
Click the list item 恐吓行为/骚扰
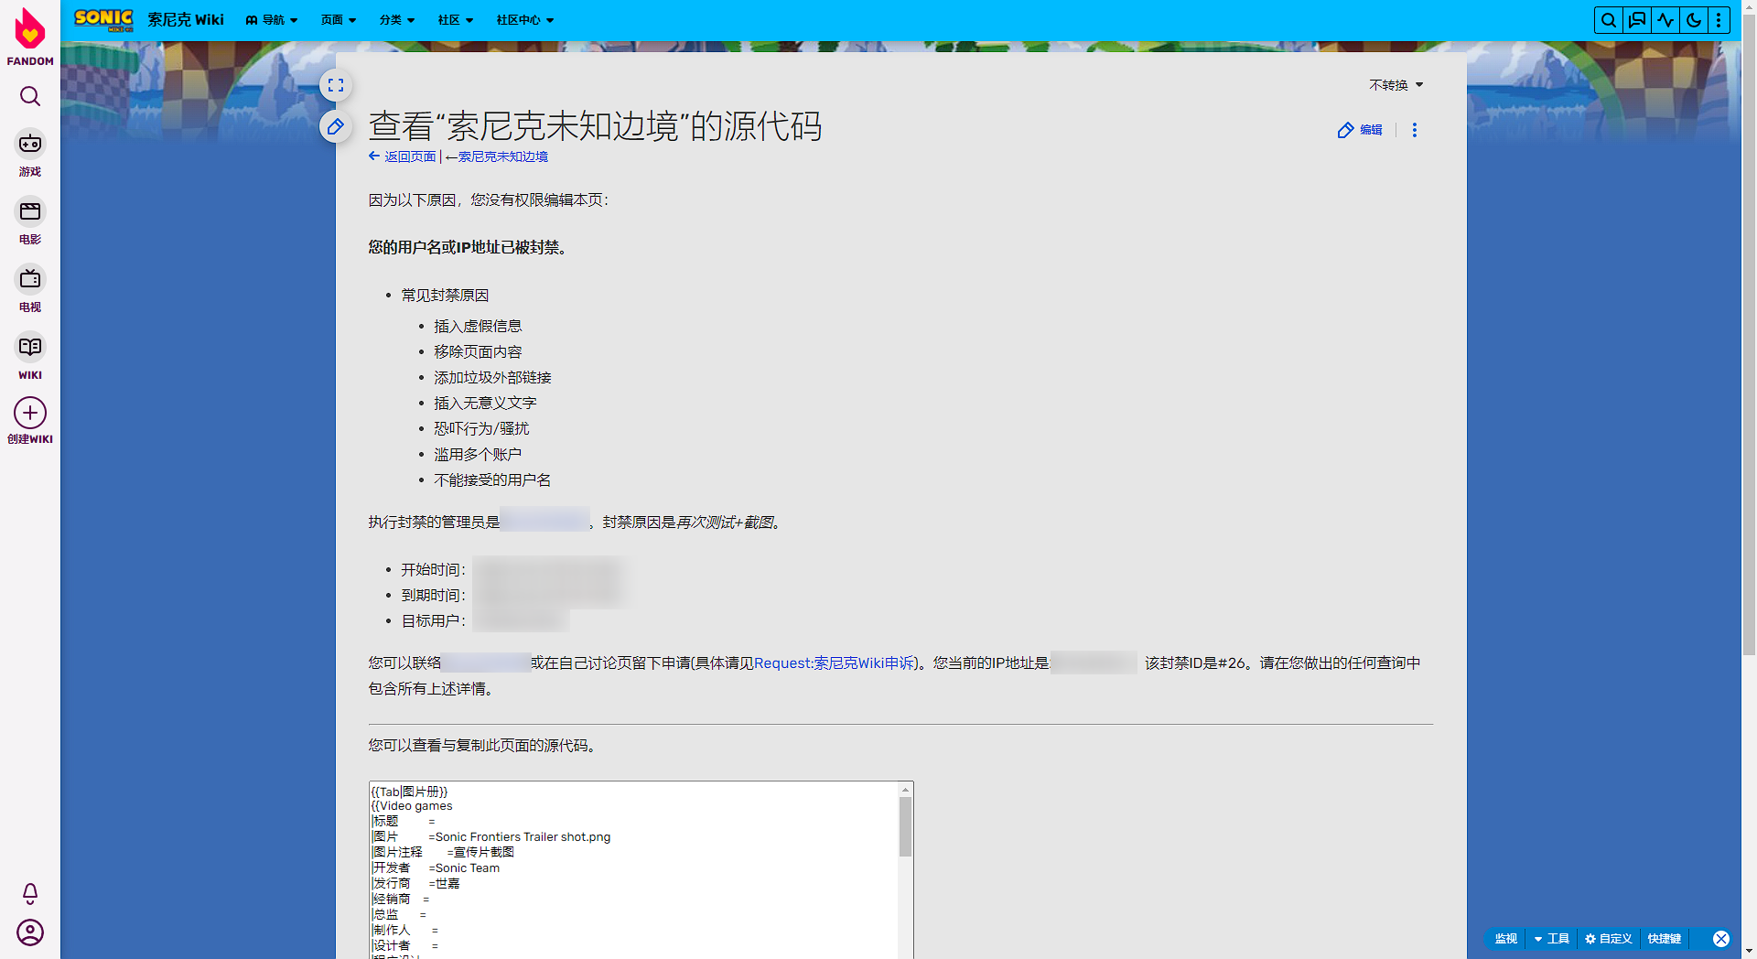[481, 429]
